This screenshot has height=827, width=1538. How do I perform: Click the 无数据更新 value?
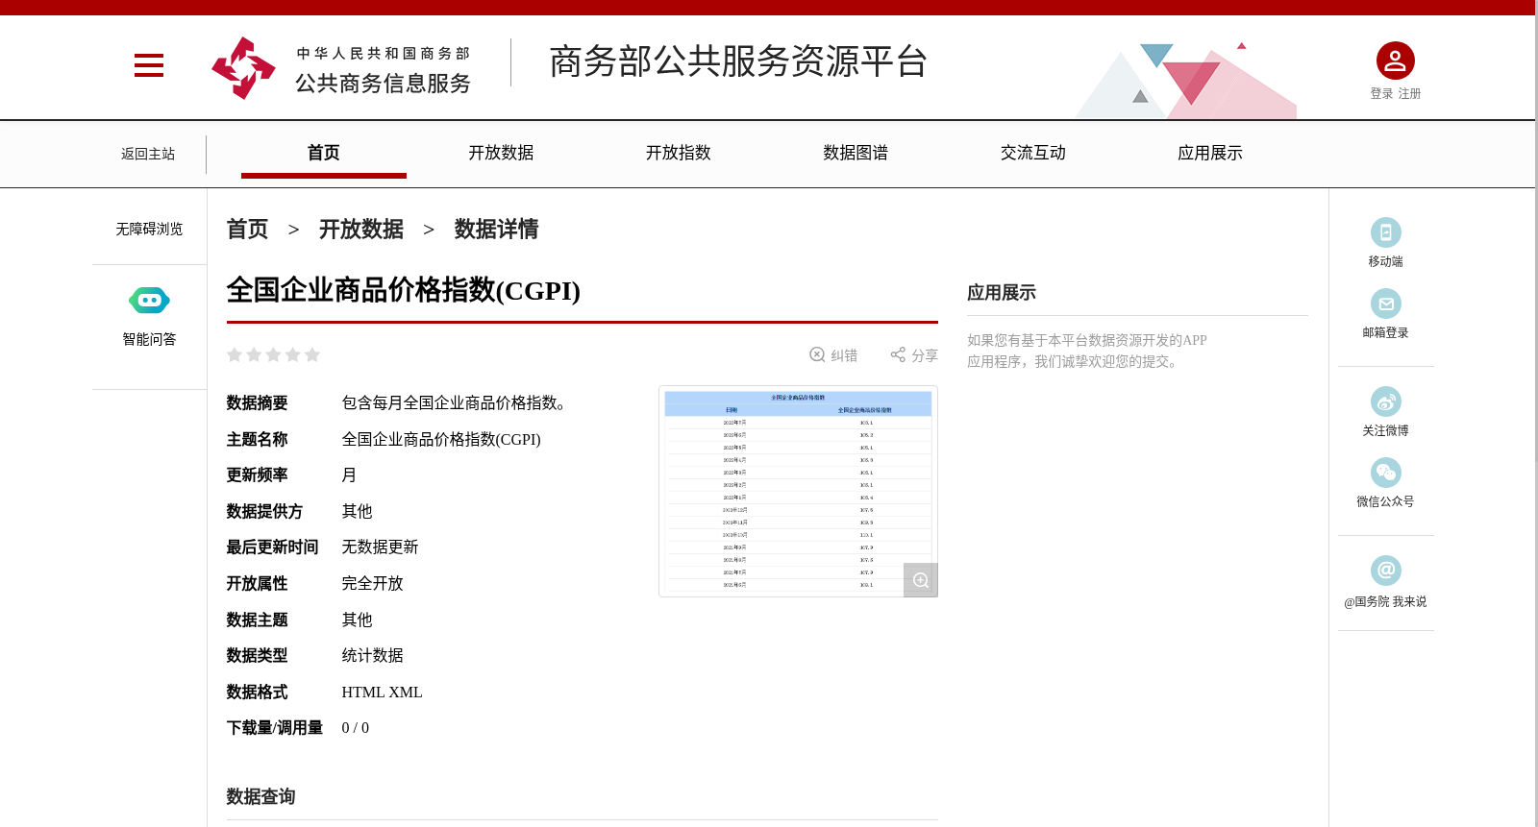point(380,547)
